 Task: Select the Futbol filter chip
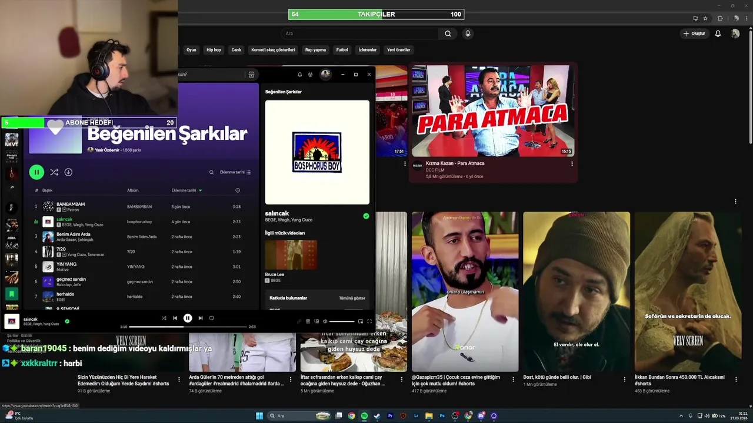pos(342,50)
